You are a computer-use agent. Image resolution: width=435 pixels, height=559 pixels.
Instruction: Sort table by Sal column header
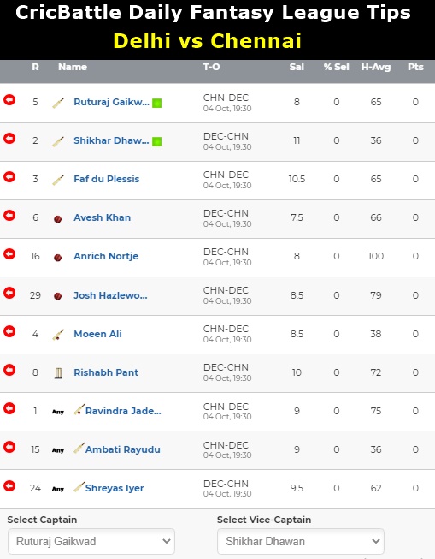[x=297, y=67]
